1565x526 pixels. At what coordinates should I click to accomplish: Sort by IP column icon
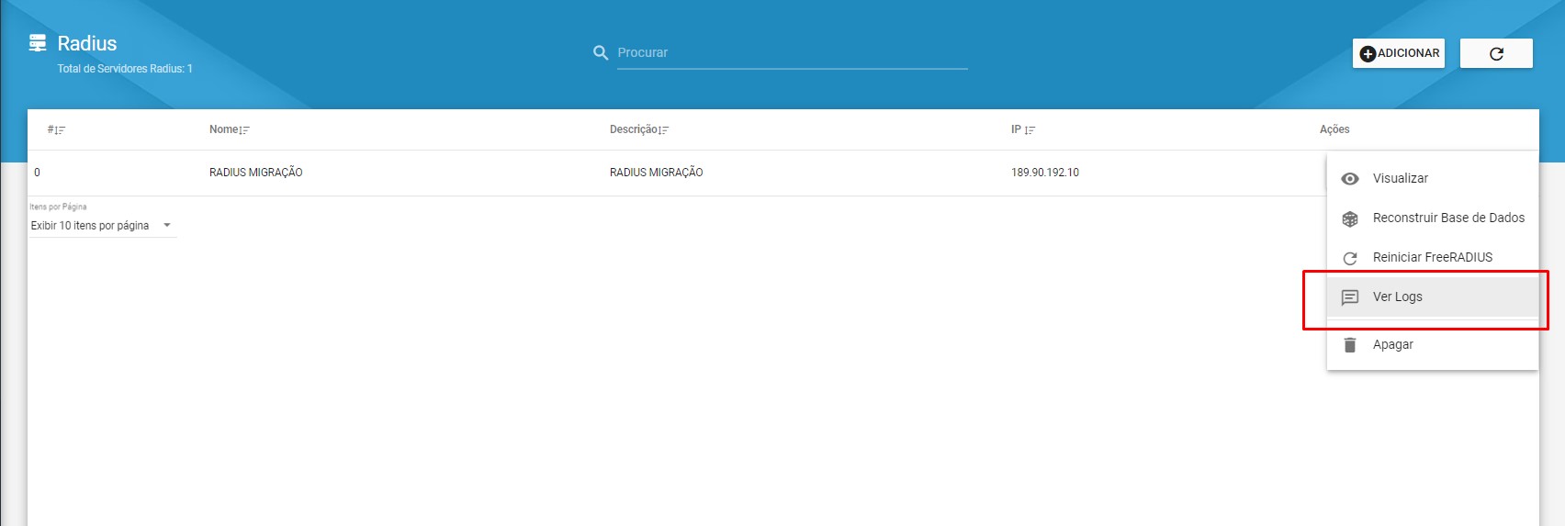(1030, 130)
